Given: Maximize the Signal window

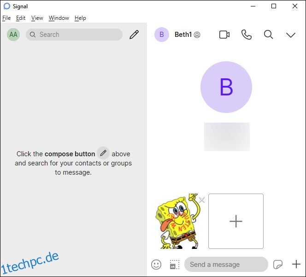Looking at the screenshot, I should pyautogui.click(x=274, y=6).
